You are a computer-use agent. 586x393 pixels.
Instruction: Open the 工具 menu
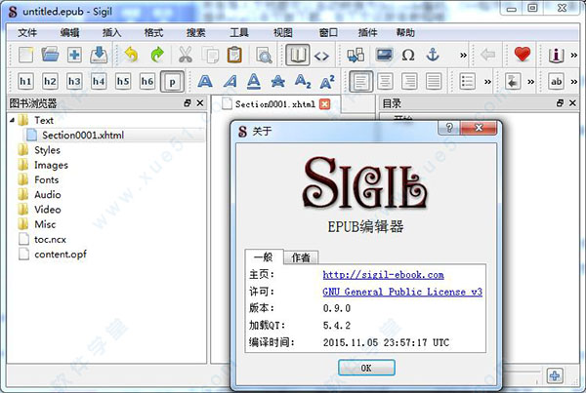point(239,33)
